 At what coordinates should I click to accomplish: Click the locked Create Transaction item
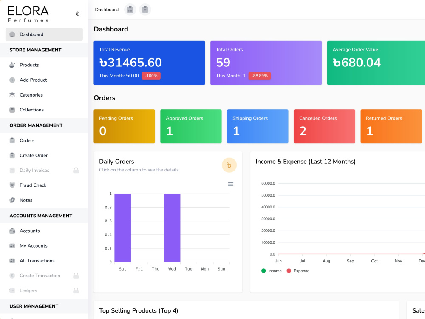44,276
